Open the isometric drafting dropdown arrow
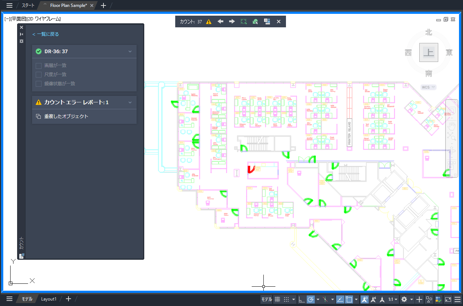463x306 pixels. point(333,299)
